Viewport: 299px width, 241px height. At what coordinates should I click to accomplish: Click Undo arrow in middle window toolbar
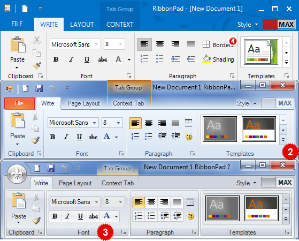[52, 88]
